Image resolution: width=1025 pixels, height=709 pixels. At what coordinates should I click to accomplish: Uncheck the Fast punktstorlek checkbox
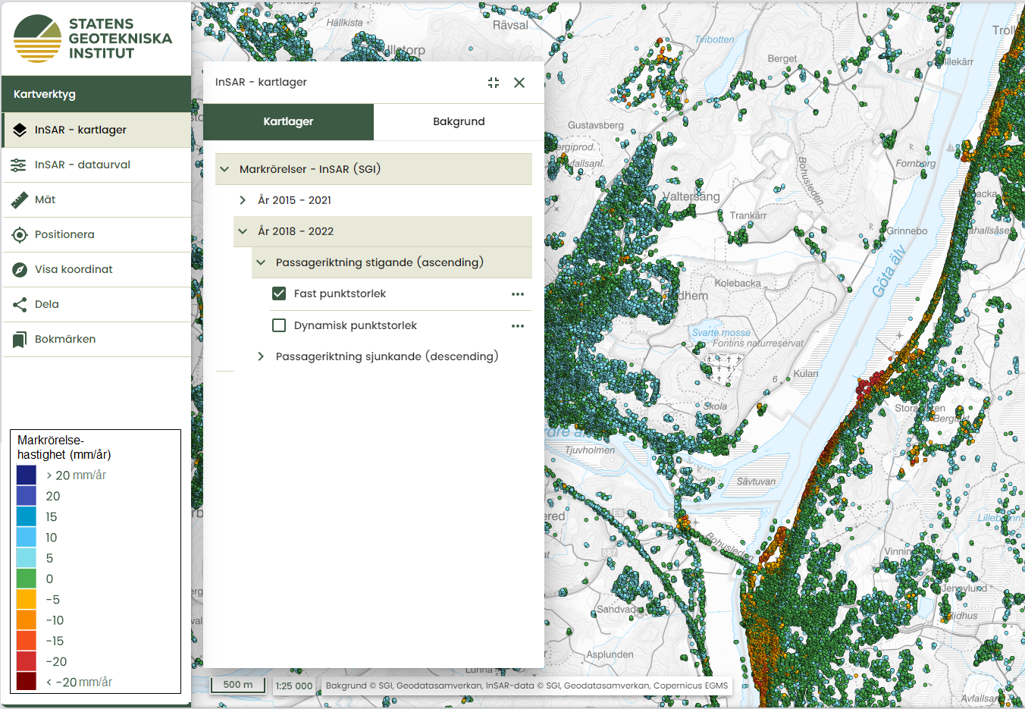coord(279,293)
